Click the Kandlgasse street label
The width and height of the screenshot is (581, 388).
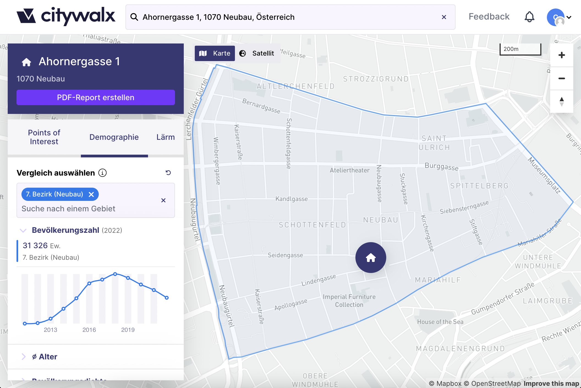pyautogui.click(x=292, y=199)
